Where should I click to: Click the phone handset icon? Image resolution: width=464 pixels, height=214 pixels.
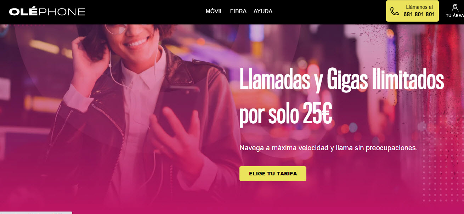[394, 11]
